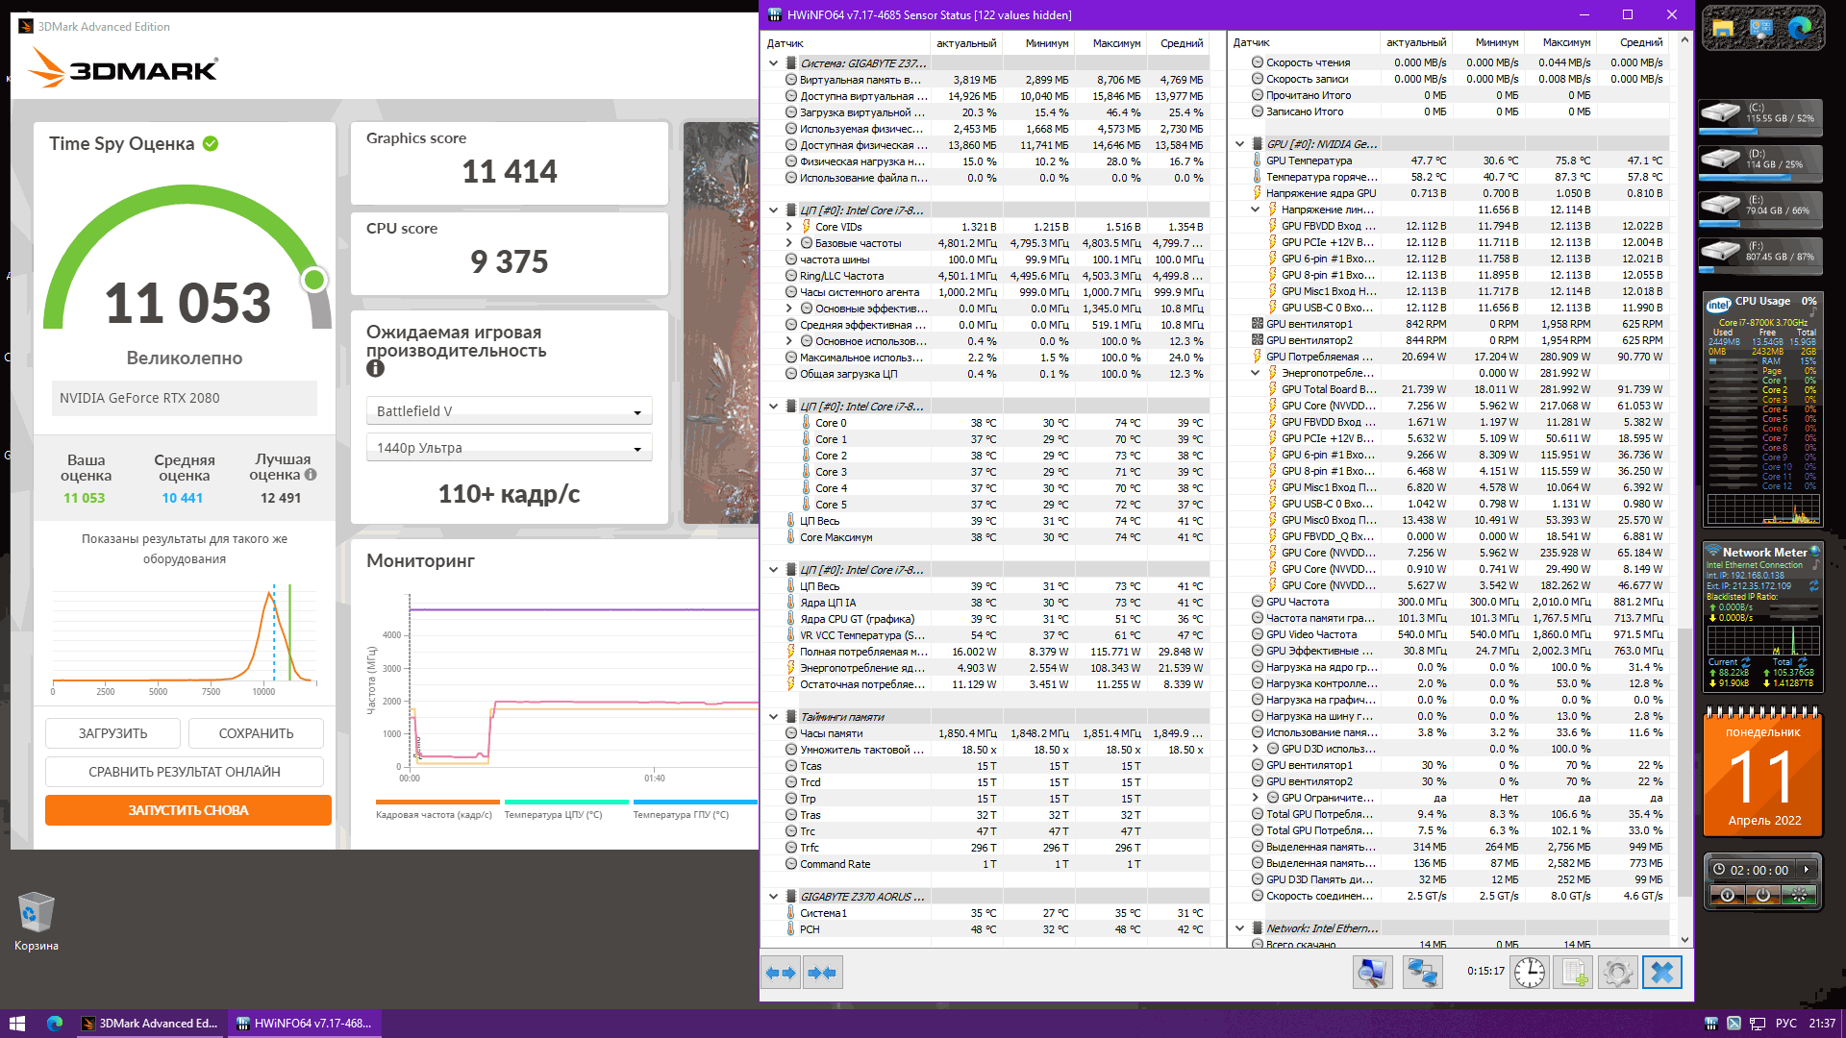Open the Battlefield V game dropdown
Viewport: 1846px width, 1038px height.
tap(509, 411)
